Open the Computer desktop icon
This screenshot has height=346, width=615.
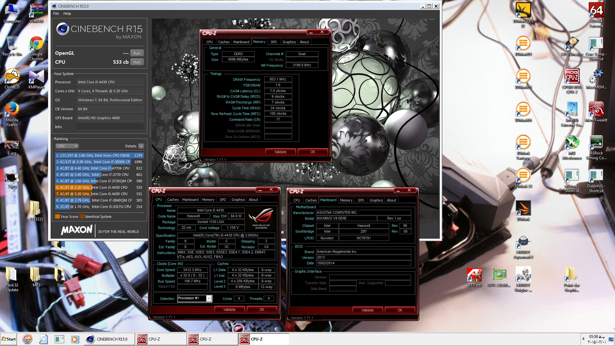12,13
